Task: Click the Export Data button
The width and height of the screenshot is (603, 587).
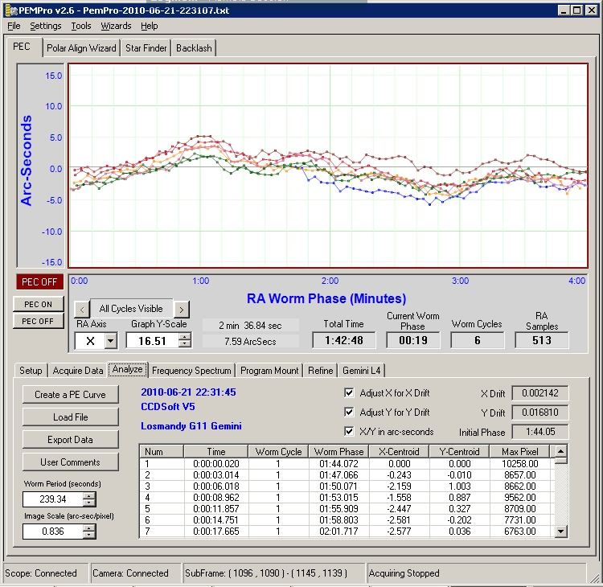Action: pos(71,440)
